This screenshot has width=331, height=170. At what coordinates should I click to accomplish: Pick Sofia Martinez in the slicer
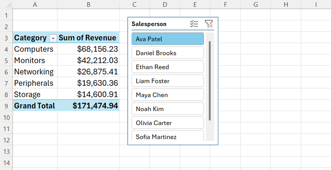(168, 136)
